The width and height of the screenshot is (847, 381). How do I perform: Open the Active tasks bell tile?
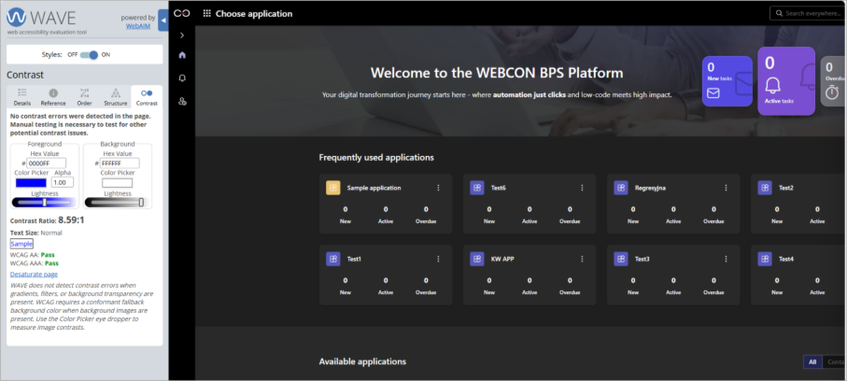click(x=785, y=81)
